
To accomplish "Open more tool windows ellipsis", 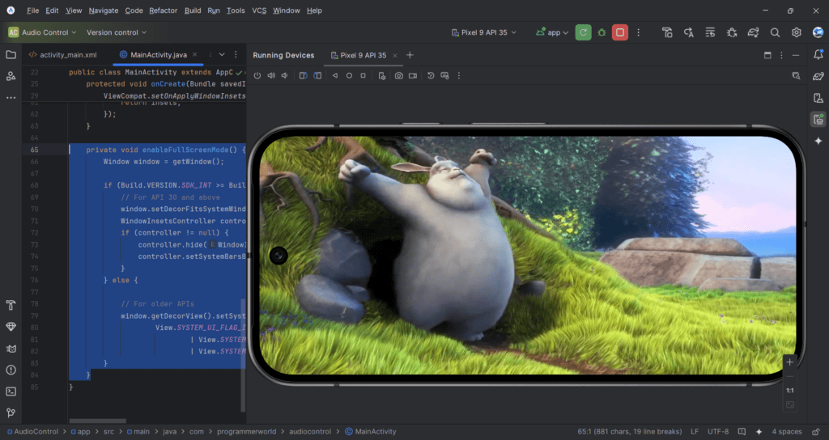I will 11,98.
